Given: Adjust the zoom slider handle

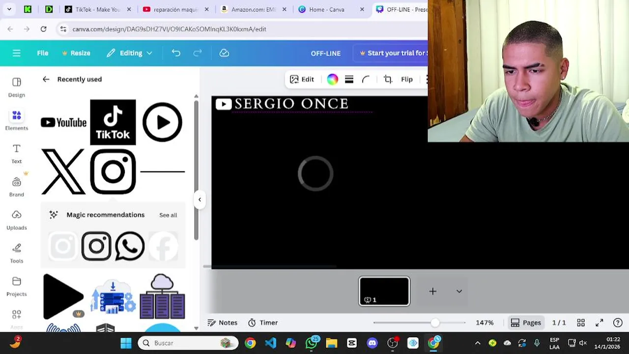Looking at the screenshot, I should pos(435,323).
